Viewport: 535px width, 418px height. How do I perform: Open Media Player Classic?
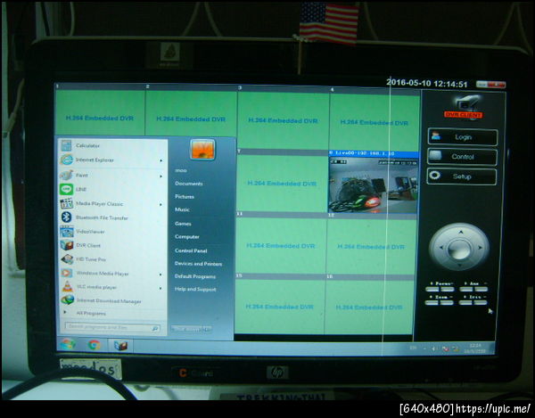(112, 204)
